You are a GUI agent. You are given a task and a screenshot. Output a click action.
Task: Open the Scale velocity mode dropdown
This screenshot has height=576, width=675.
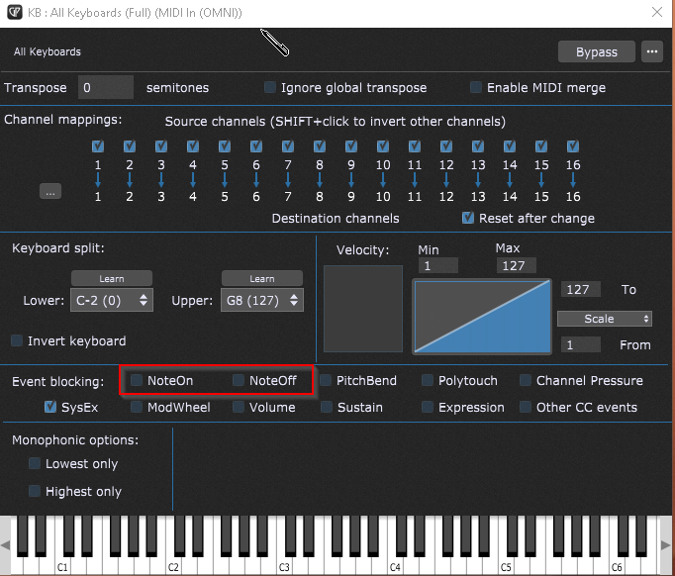coord(604,319)
